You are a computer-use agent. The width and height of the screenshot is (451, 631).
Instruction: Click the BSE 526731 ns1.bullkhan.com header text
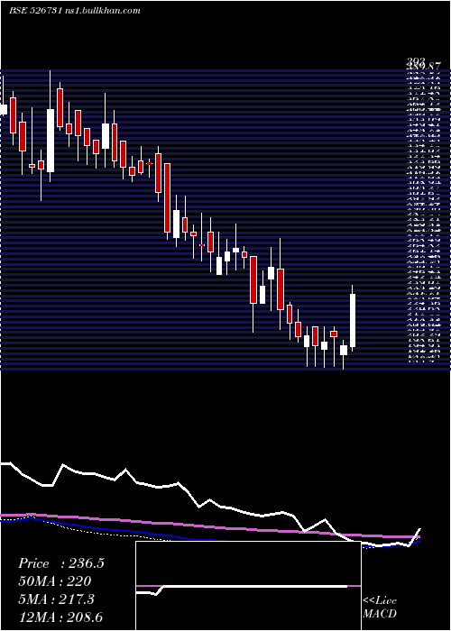coord(75,11)
